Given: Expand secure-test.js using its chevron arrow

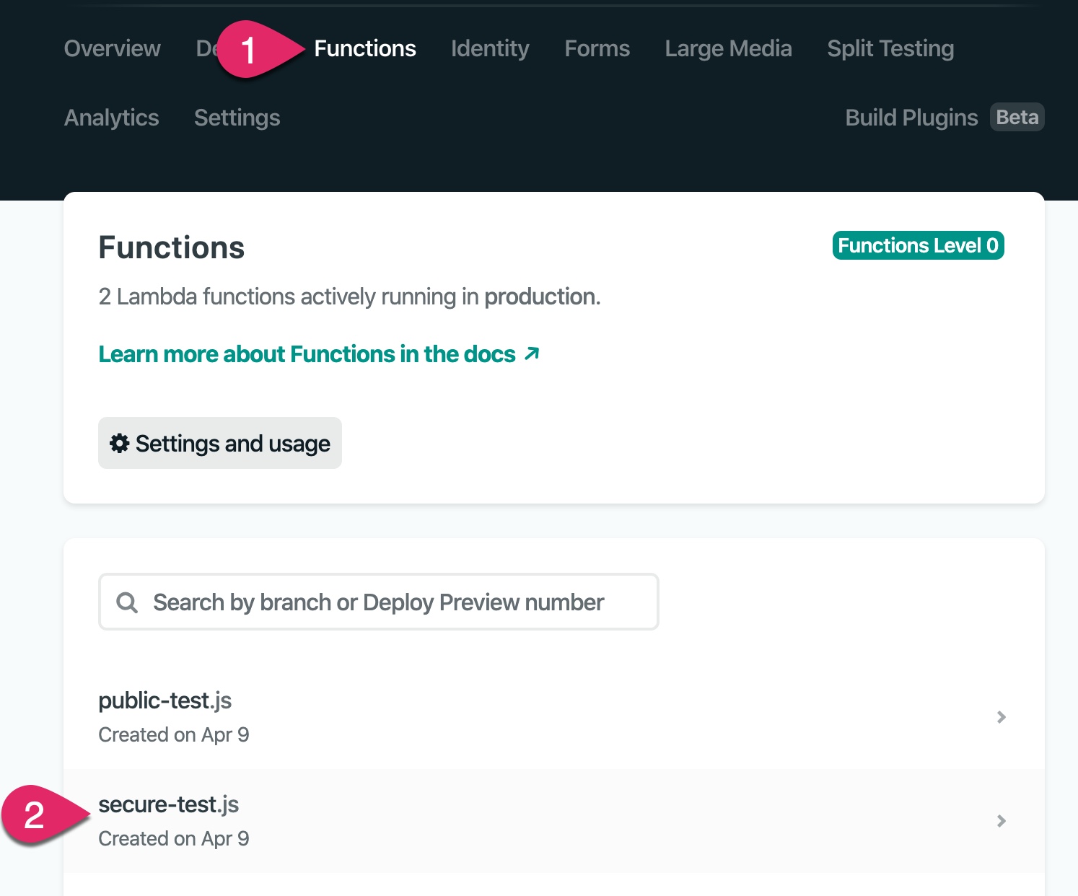Looking at the screenshot, I should (1001, 820).
